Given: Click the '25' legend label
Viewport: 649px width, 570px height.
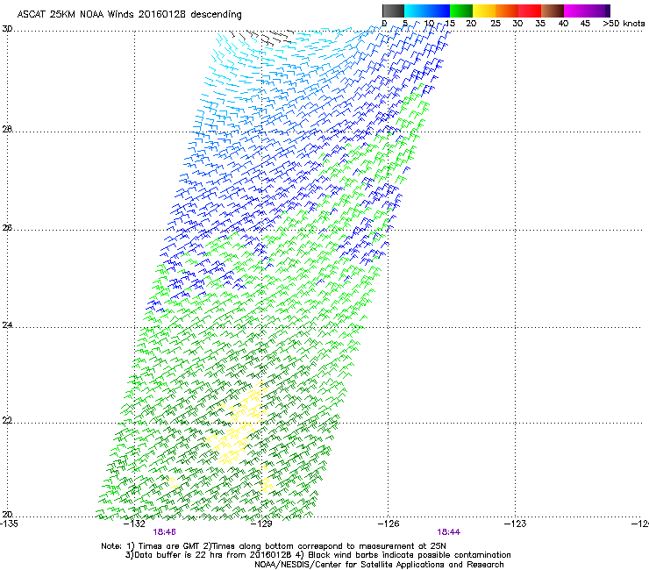Looking at the screenshot, I should point(496,24).
